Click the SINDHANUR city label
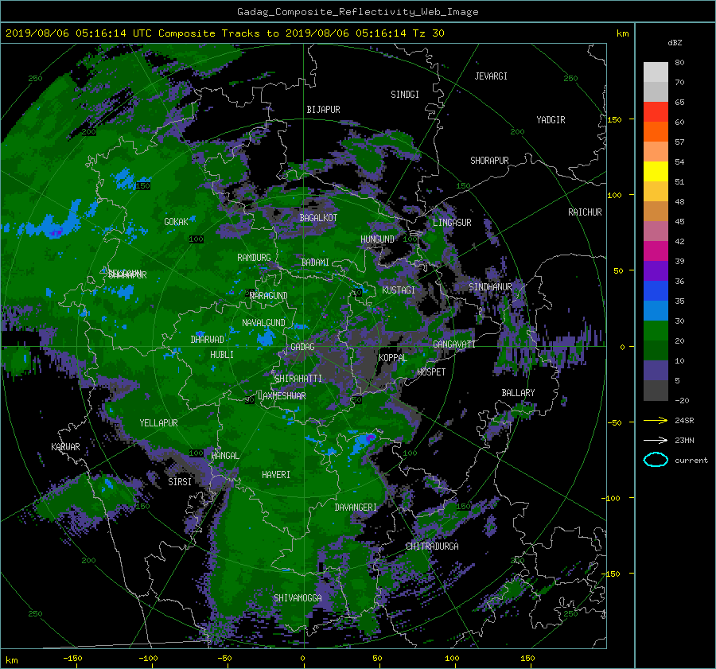Screen dimensions: 716x669 (490, 287)
